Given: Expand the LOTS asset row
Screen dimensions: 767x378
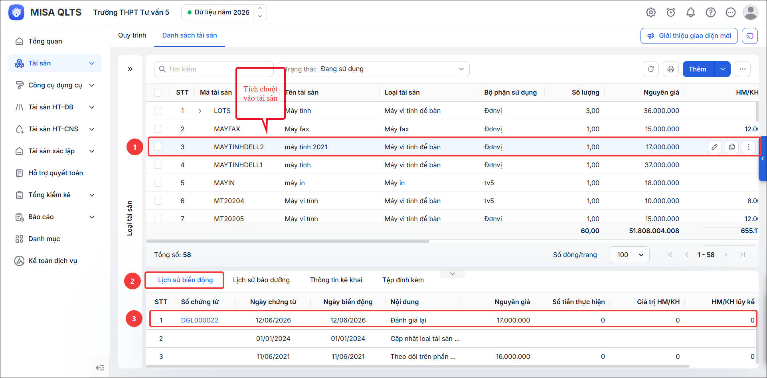Looking at the screenshot, I should pyautogui.click(x=200, y=111).
